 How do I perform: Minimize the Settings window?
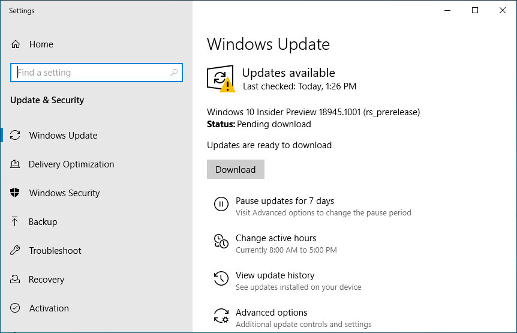point(447,11)
